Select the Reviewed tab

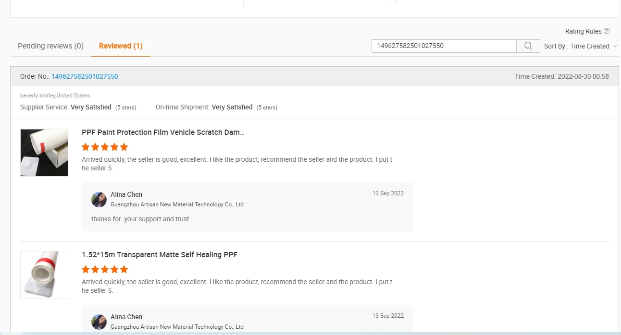121,46
